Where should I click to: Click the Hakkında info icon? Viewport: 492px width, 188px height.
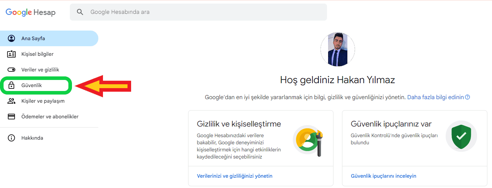pos(11,138)
